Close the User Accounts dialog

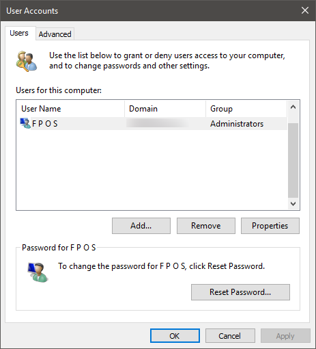[305, 10]
